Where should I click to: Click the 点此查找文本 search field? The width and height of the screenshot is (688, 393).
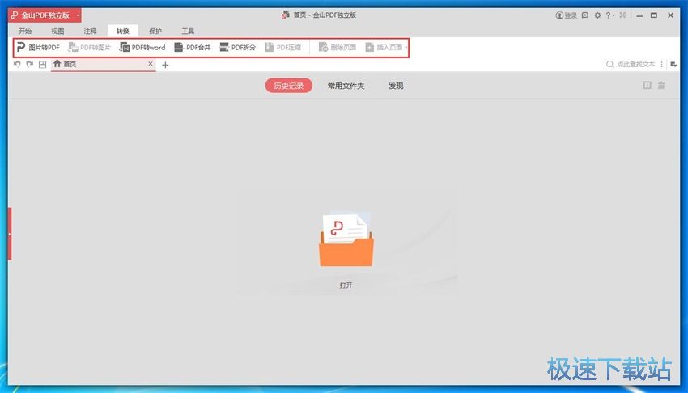[x=635, y=65]
